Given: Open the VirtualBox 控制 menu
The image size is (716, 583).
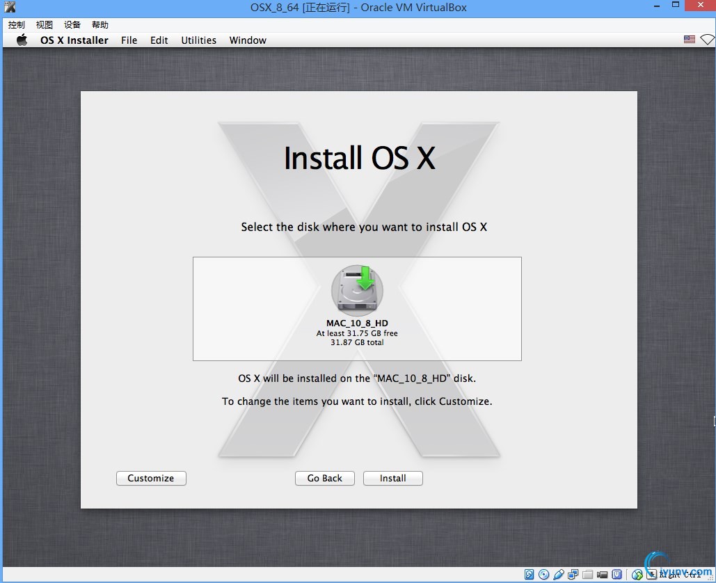Looking at the screenshot, I should click(x=17, y=24).
